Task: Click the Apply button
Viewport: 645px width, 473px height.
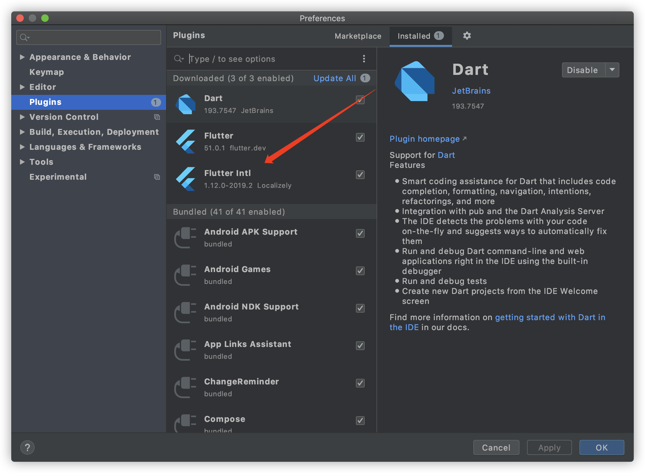Action: (549, 447)
